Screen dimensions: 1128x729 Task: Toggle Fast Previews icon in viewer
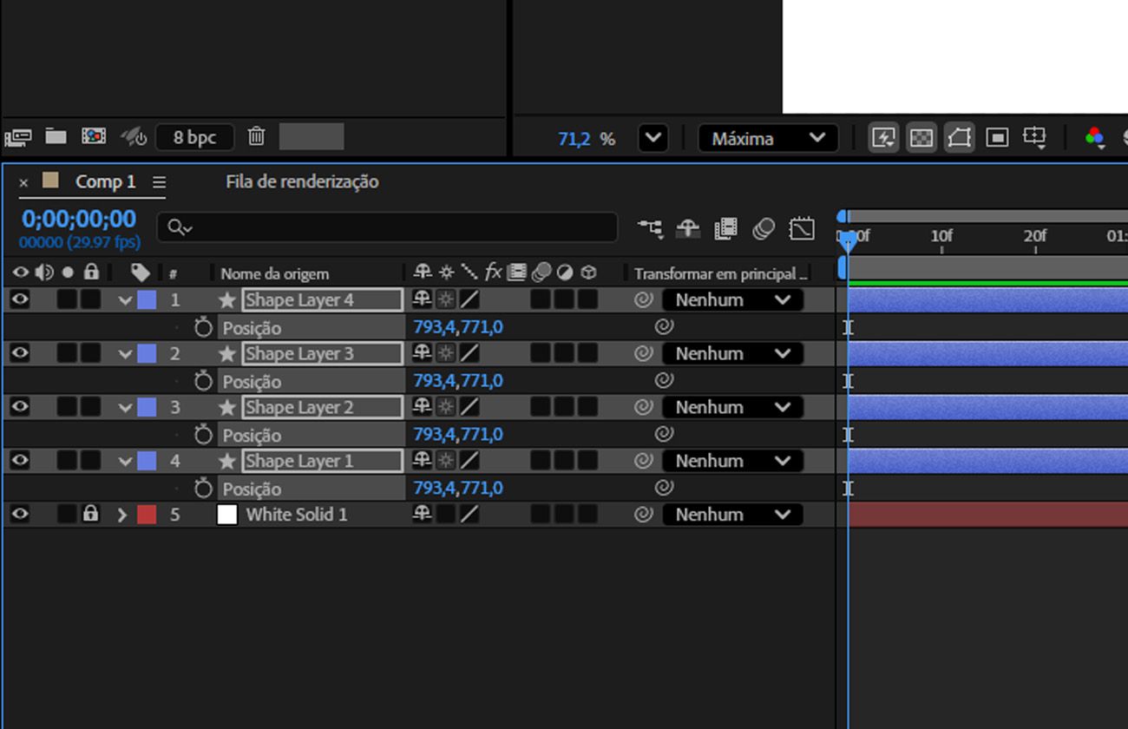(x=883, y=138)
